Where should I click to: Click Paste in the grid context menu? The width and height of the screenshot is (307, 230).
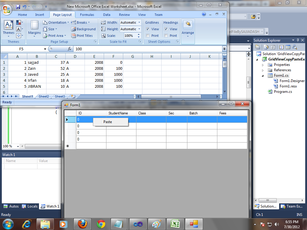107,122
